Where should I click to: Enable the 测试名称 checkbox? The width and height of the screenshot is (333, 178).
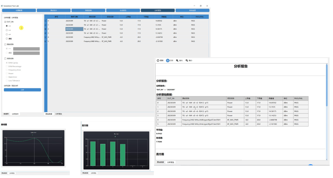pos(5,44)
